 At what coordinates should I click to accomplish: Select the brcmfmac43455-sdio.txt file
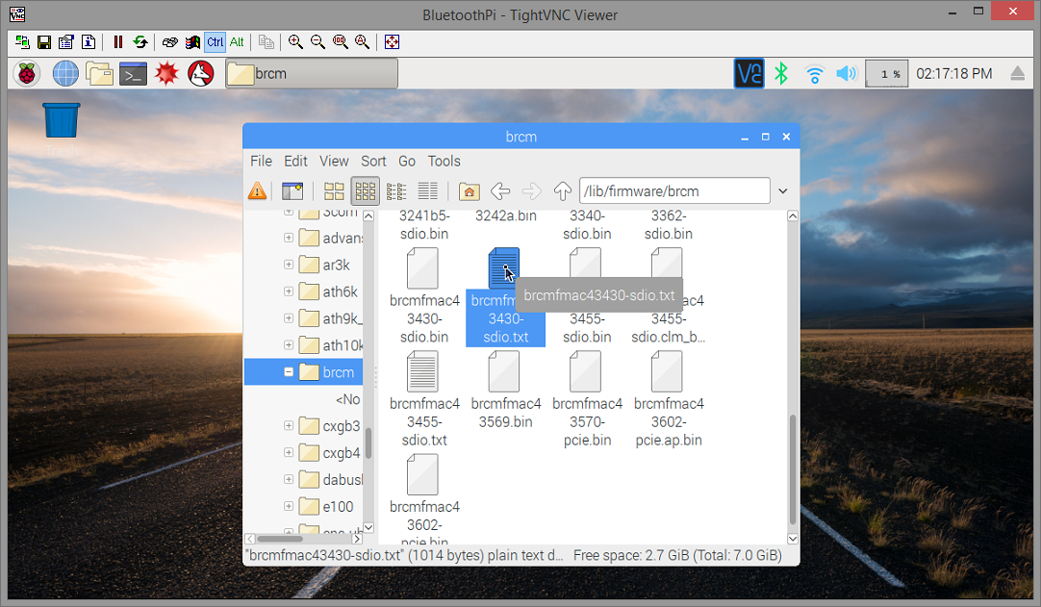424,399
